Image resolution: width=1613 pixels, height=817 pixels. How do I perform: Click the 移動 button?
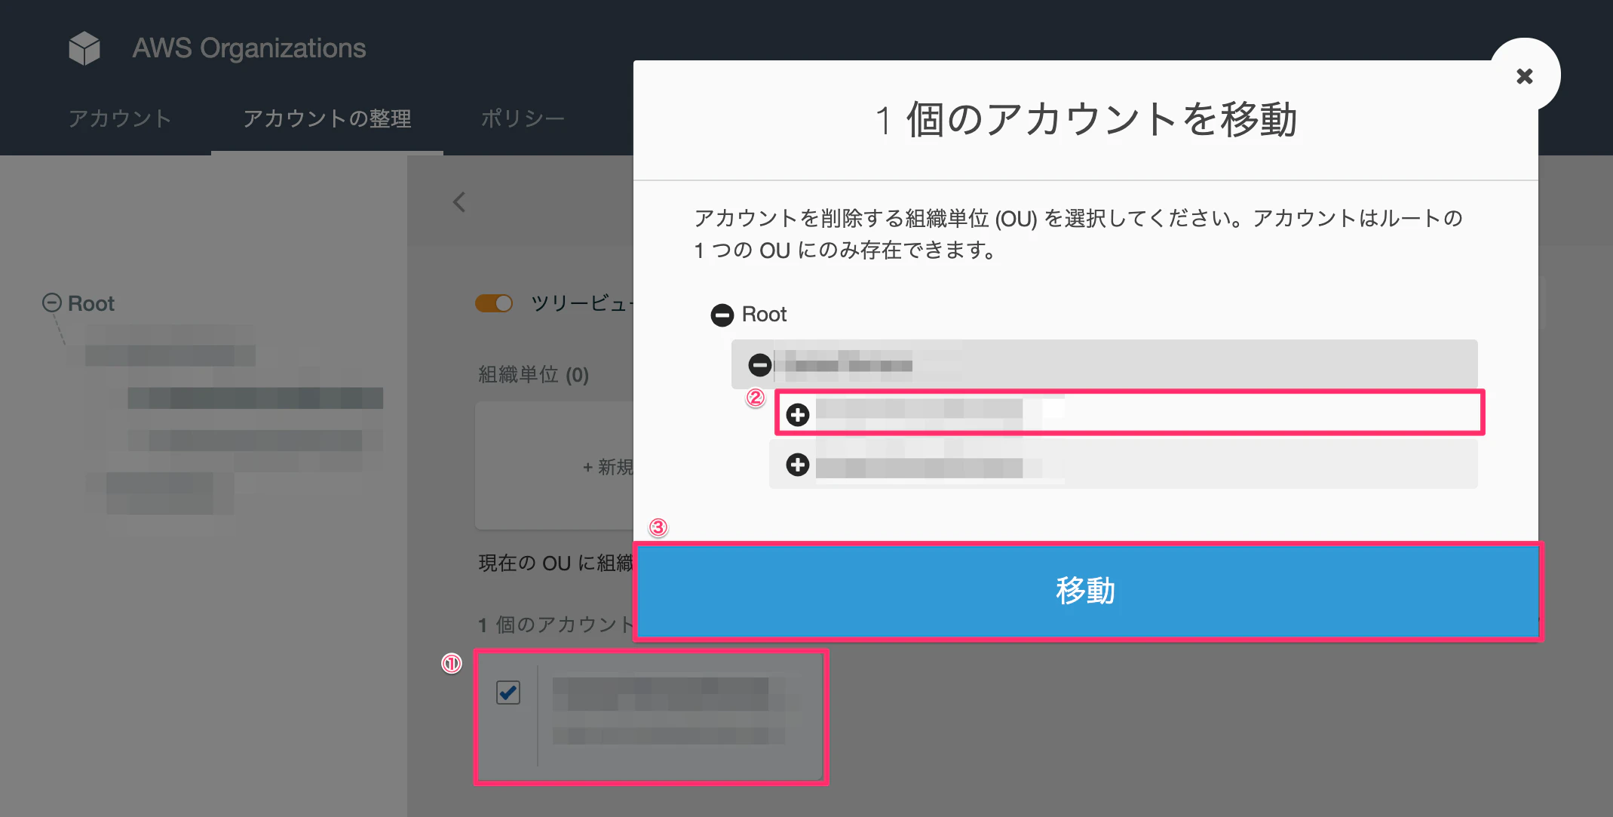(1087, 591)
